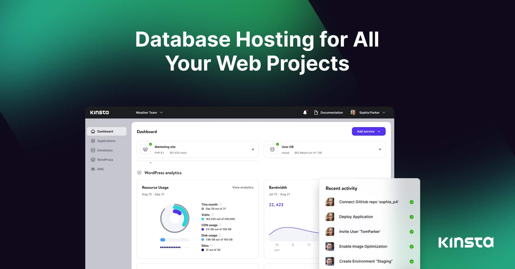Open the notifications bell

click(x=304, y=112)
